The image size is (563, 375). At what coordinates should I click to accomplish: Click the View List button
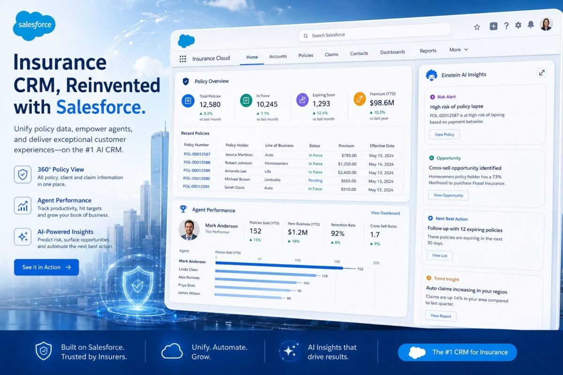440,255
